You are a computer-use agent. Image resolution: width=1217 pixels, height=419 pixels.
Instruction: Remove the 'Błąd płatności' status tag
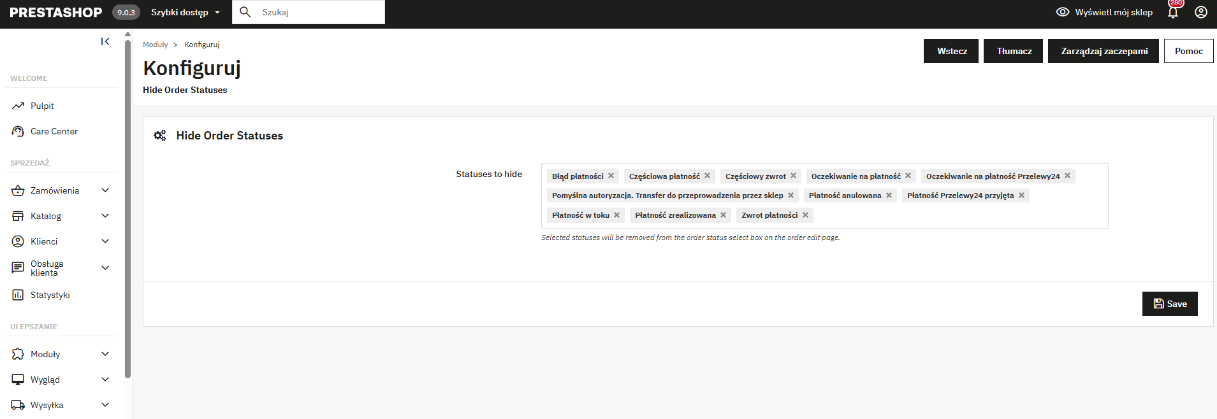tap(611, 176)
